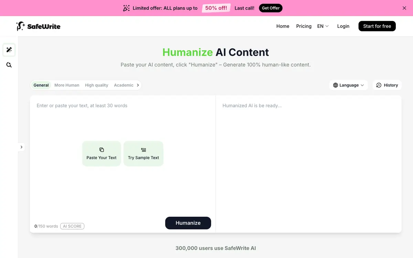This screenshot has height=258, width=413.
Task: Close the limited offer banner
Action: 404,8
